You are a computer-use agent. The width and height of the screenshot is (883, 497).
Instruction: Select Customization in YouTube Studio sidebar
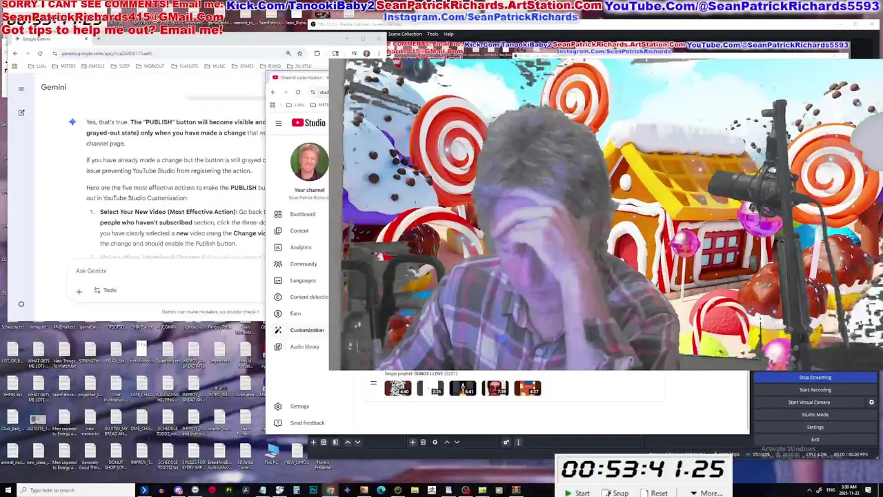click(299, 330)
